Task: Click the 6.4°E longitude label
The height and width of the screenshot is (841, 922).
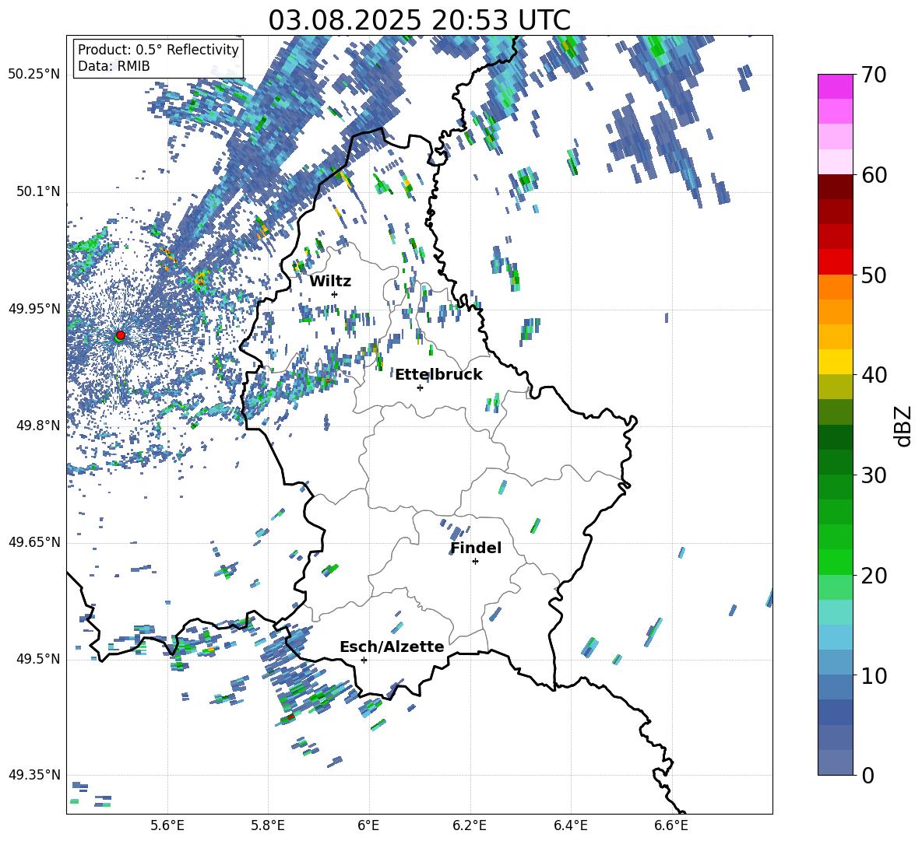Action: (570, 825)
